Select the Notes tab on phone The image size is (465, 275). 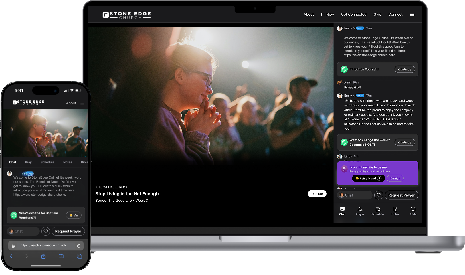68,162
